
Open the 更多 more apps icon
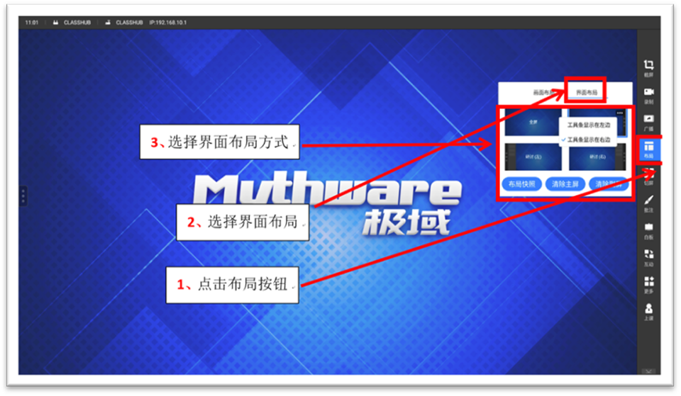[648, 283]
